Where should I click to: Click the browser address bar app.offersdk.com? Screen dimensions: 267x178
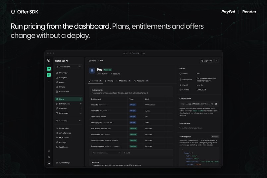[134, 53]
